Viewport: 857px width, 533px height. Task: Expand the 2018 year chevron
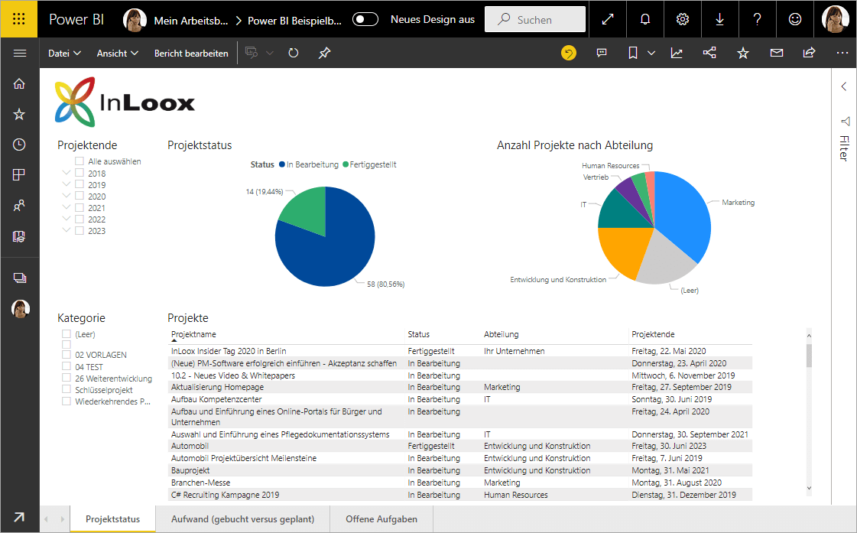(x=67, y=172)
